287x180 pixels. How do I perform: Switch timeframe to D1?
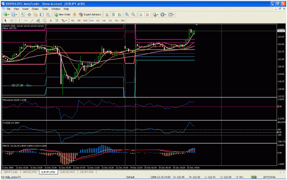[110, 21]
